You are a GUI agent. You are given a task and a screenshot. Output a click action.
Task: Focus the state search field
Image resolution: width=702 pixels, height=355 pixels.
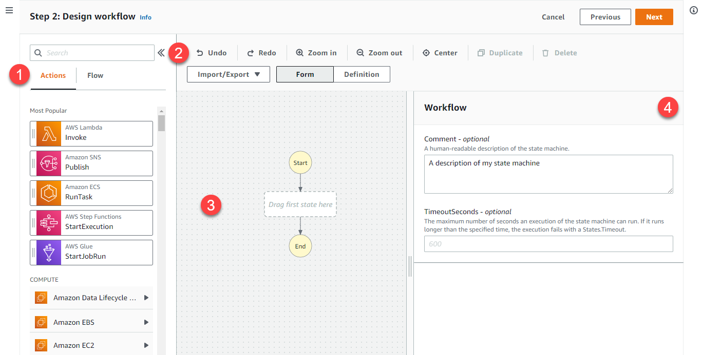point(92,53)
